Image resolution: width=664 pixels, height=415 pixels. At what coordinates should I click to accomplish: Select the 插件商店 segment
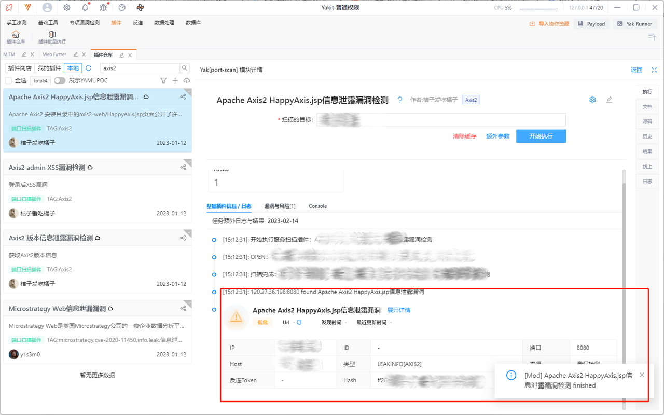coord(20,68)
